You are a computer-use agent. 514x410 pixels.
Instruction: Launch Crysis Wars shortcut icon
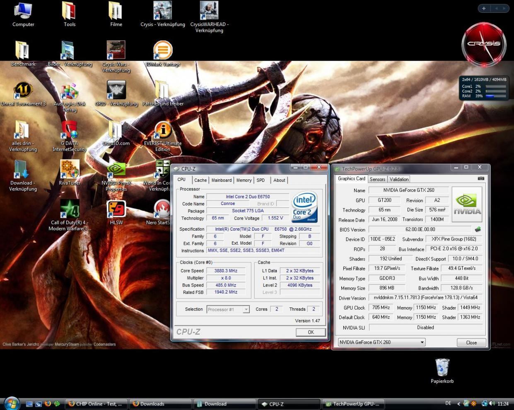(116, 57)
